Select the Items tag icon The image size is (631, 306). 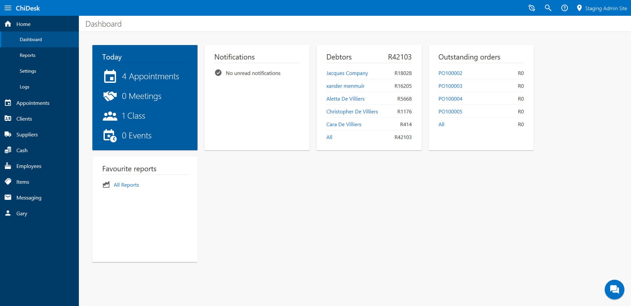tap(8, 181)
